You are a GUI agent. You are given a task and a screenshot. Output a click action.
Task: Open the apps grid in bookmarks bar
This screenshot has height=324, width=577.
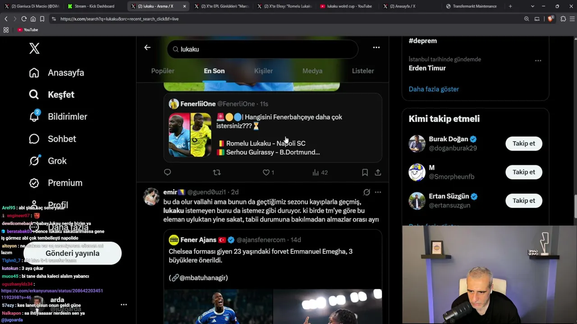[6, 30]
